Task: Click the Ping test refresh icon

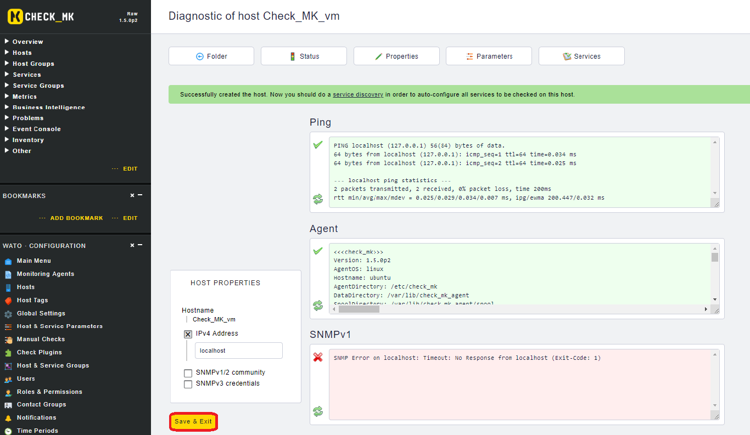Action: [318, 199]
